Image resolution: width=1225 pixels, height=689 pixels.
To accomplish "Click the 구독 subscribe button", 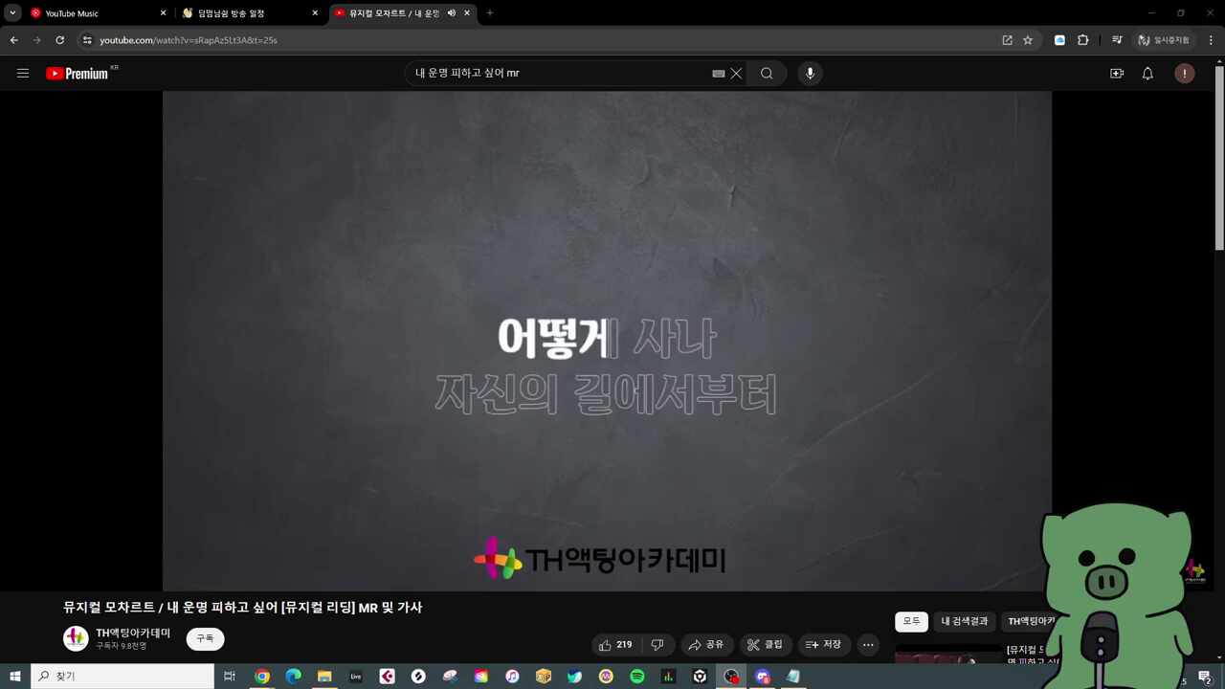I will [205, 638].
